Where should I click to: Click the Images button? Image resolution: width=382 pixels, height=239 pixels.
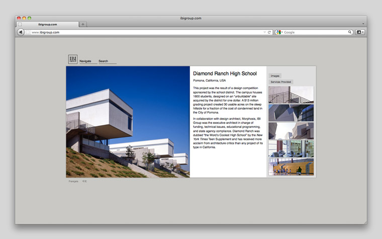coord(275,76)
